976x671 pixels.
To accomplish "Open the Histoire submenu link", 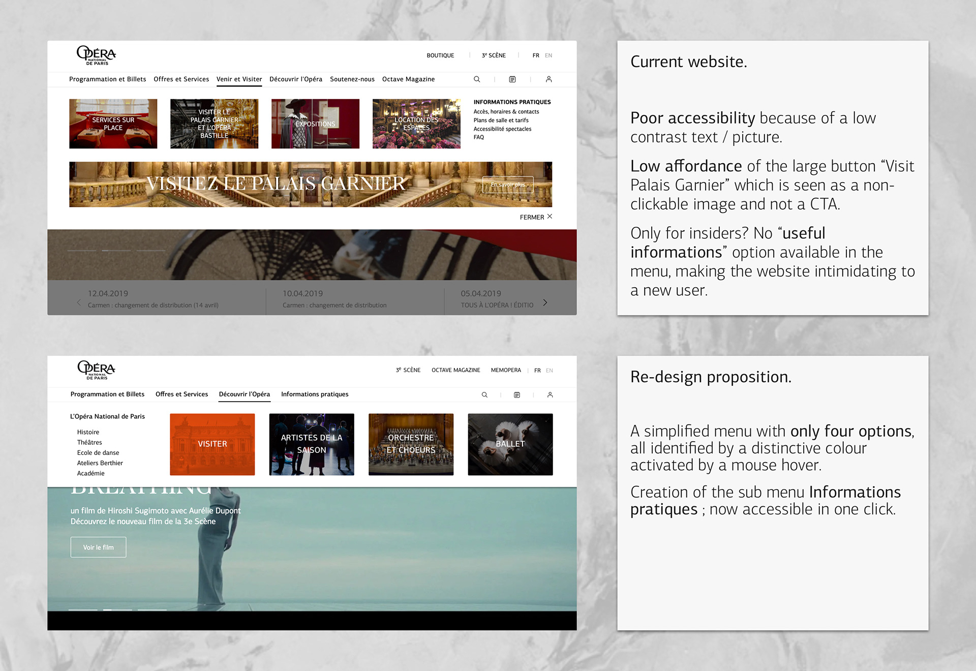I will [x=88, y=432].
